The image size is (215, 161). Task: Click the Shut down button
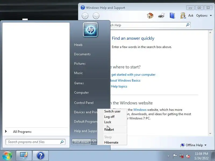81,142
